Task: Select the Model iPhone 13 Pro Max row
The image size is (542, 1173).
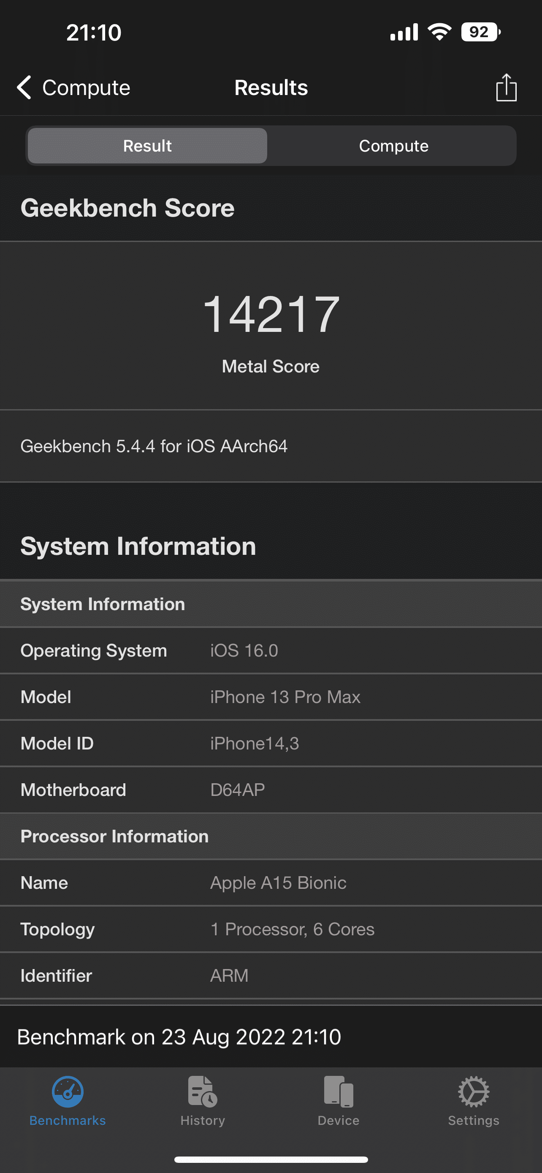Action: tap(271, 697)
